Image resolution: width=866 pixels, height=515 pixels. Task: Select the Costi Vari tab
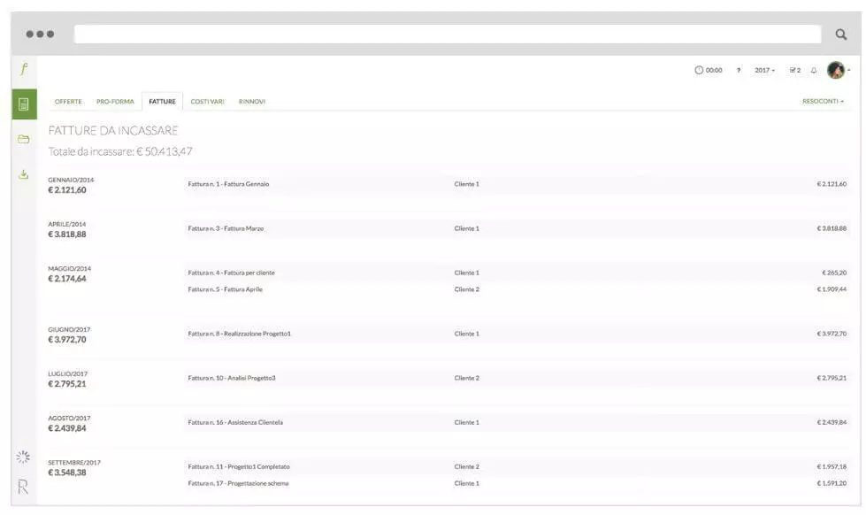click(207, 101)
